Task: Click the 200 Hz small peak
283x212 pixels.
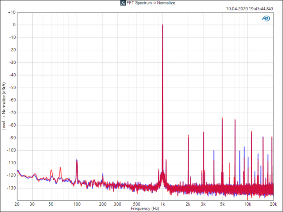Action: tap(102, 174)
